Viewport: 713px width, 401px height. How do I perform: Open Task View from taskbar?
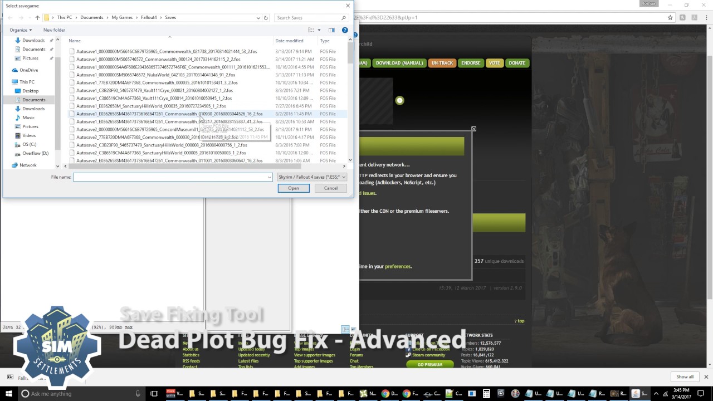(x=154, y=393)
